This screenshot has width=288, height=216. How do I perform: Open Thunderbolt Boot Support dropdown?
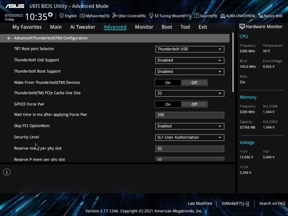pos(190,72)
